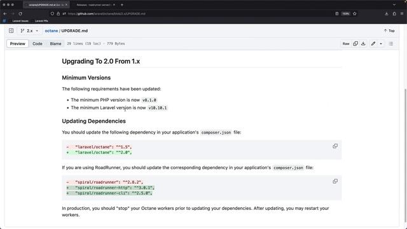Jump to Top of the file
The height and width of the screenshot is (229, 407).
[389, 31]
